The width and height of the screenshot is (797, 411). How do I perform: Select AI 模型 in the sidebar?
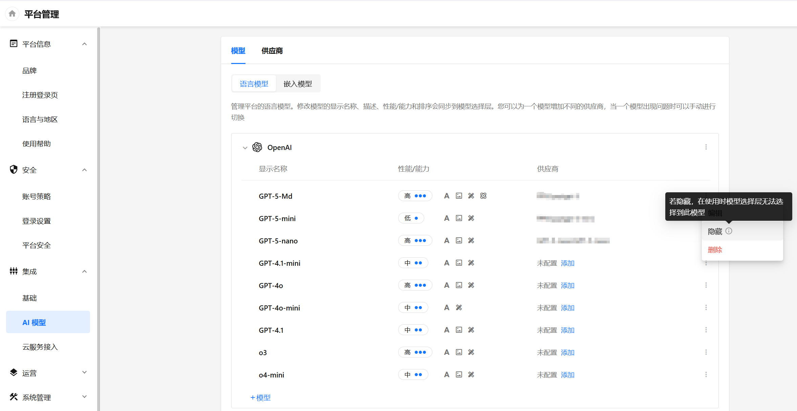(x=48, y=322)
